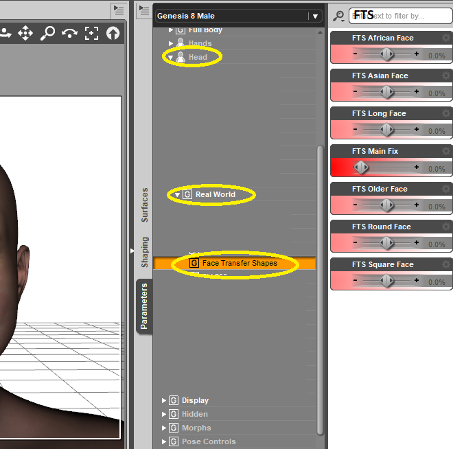Click FTS Round Face 0.0% value

click(x=437, y=244)
